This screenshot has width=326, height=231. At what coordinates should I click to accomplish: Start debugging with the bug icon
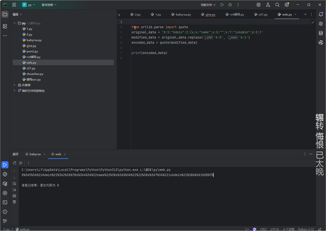(x=230, y=5)
